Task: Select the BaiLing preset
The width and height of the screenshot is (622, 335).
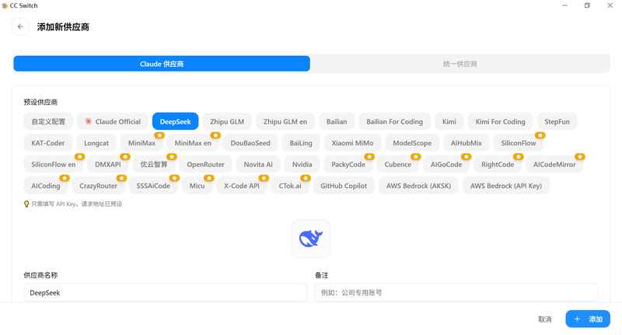Action: tap(301, 143)
